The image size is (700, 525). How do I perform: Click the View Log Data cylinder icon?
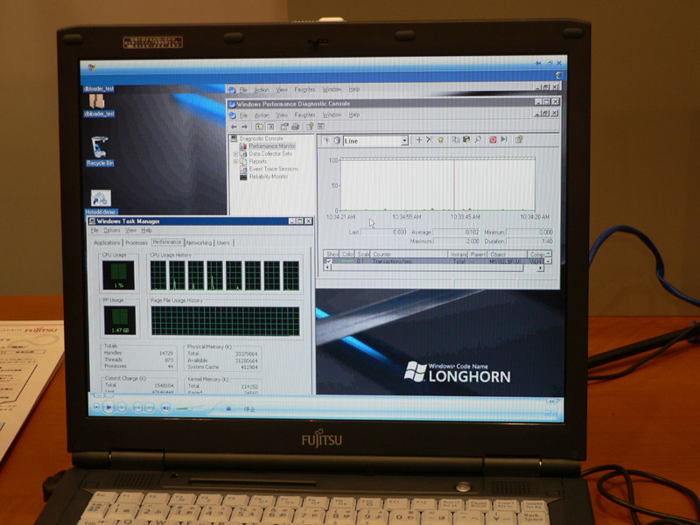pos(337,140)
